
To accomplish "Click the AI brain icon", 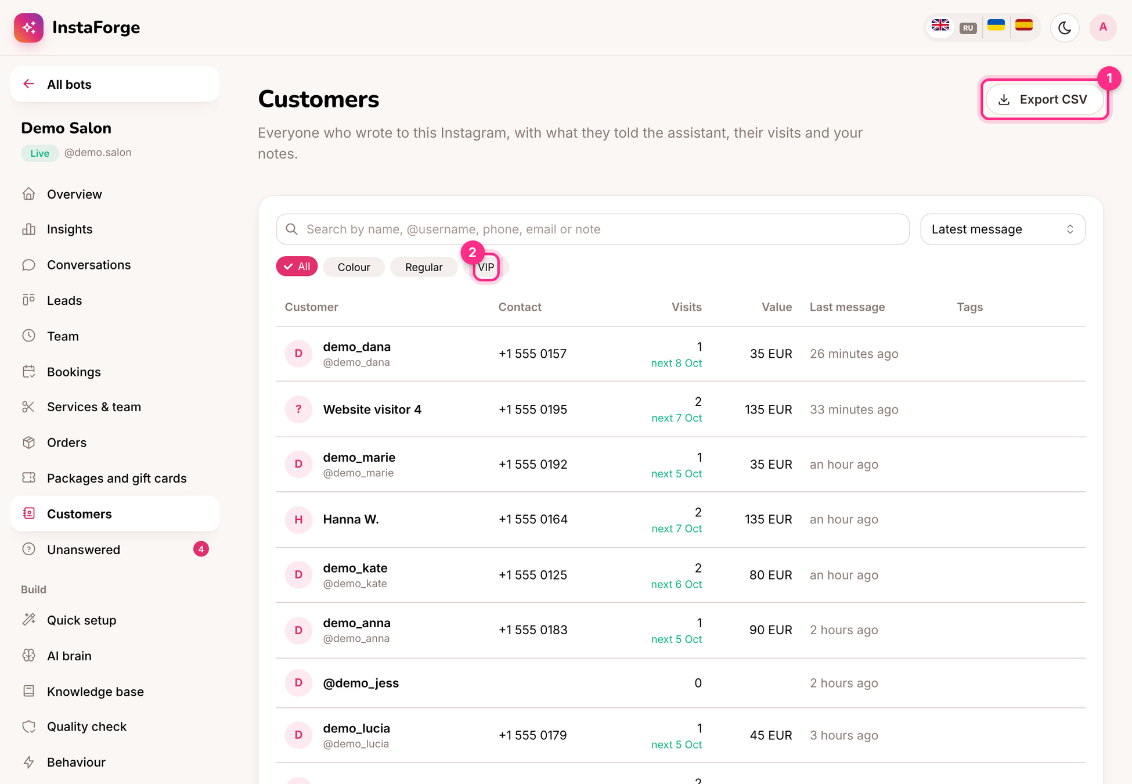I will (28, 656).
